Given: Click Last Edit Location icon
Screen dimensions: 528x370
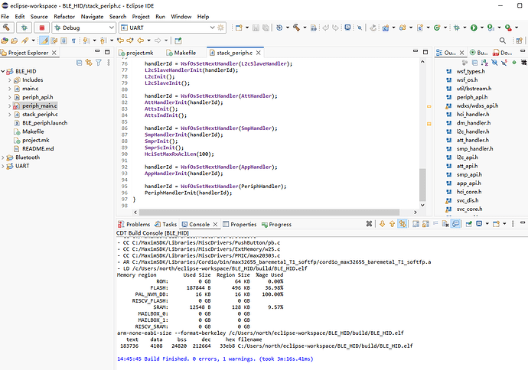Looking at the screenshot, I should click(x=120, y=41).
